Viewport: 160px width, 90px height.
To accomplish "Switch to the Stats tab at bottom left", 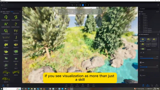I will (8, 85).
